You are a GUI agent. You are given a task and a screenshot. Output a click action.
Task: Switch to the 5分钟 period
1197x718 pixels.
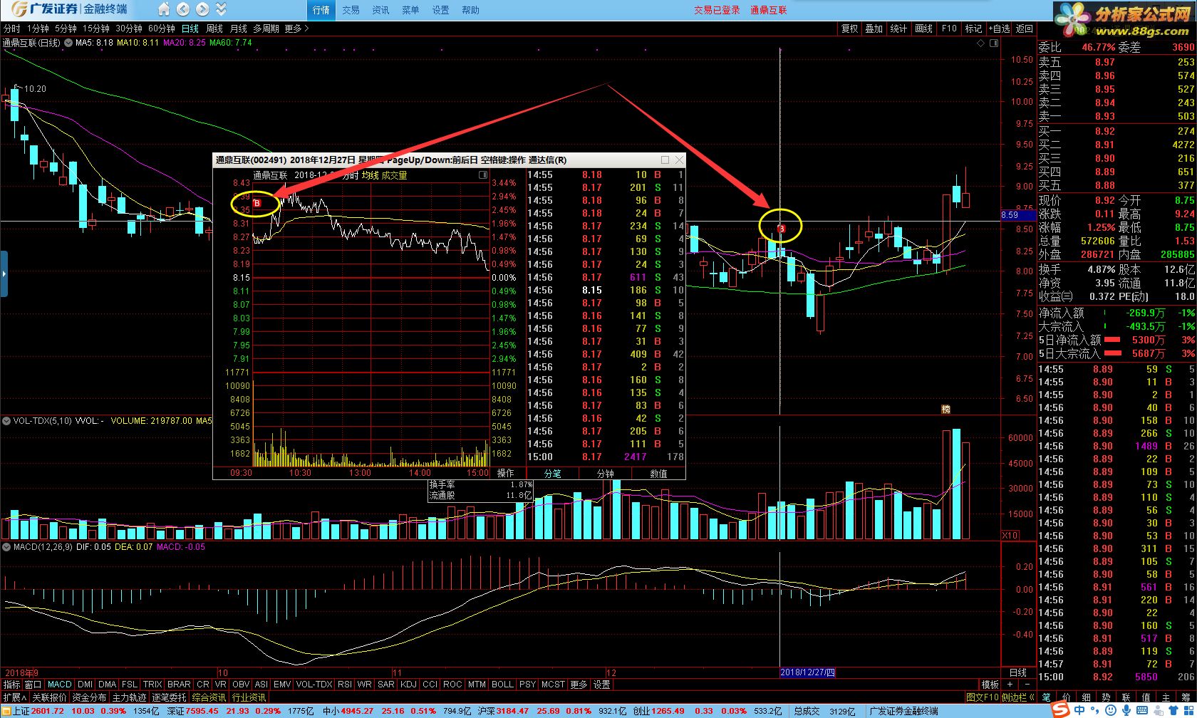click(66, 28)
